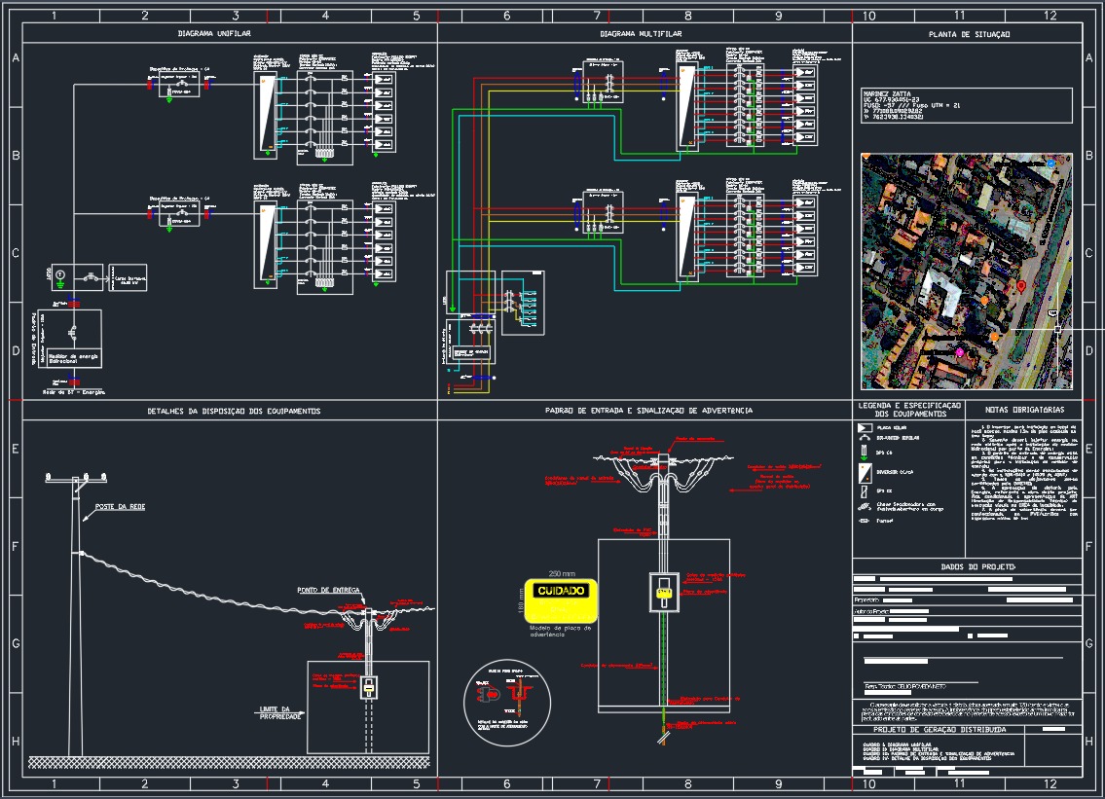Click the "LEGENDA E ESPECIFICAÇÃO DOS EQUIPAMENTOS" heading
The height and width of the screenshot is (799, 1105).
pos(909,410)
